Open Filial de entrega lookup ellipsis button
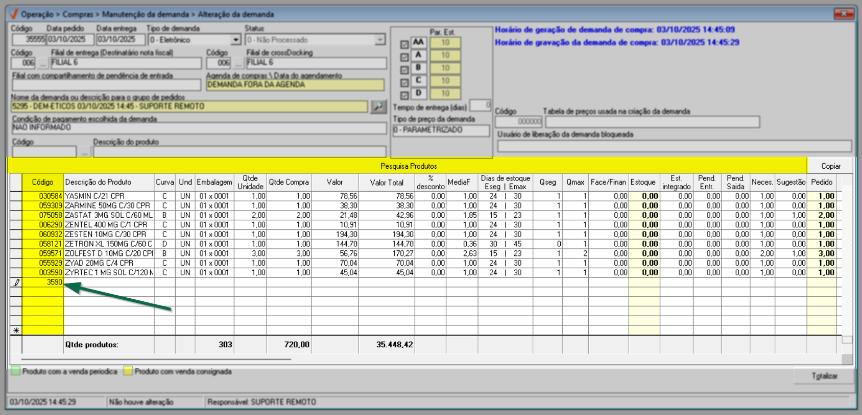This screenshot has height=415, width=862. pos(43,63)
